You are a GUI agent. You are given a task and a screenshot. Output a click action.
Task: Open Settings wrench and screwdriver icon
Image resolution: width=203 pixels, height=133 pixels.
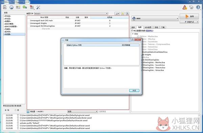pos(38,7)
